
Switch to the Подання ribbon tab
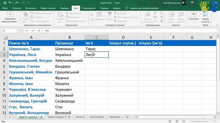(104, 8)
